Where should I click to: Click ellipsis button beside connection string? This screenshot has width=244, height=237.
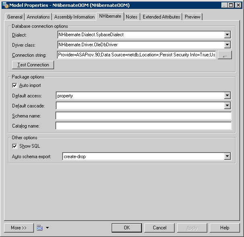tap(225, 55)
